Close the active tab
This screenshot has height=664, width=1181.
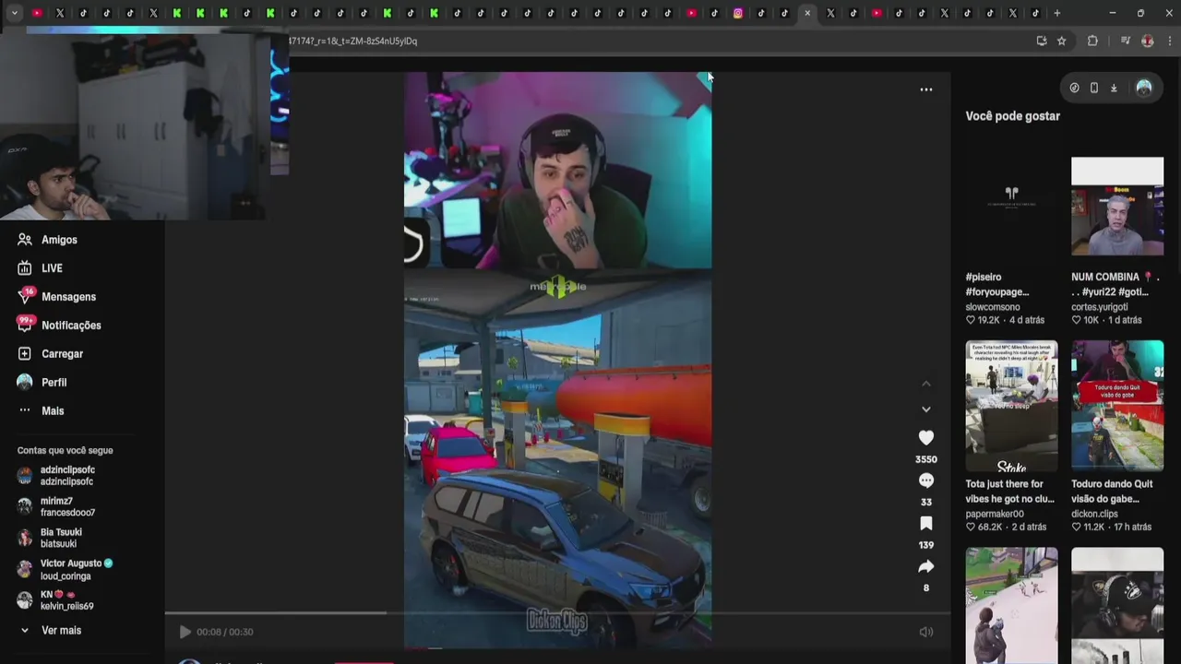[x=807, y=13]
